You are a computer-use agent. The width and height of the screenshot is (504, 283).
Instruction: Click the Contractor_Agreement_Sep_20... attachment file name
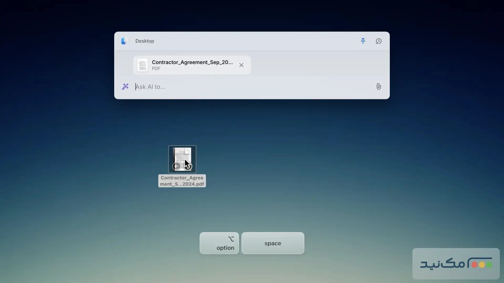tap(192, 62)
